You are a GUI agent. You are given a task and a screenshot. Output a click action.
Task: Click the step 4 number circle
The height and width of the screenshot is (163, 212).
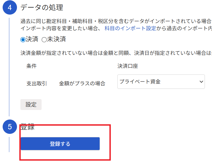[10, 7]
